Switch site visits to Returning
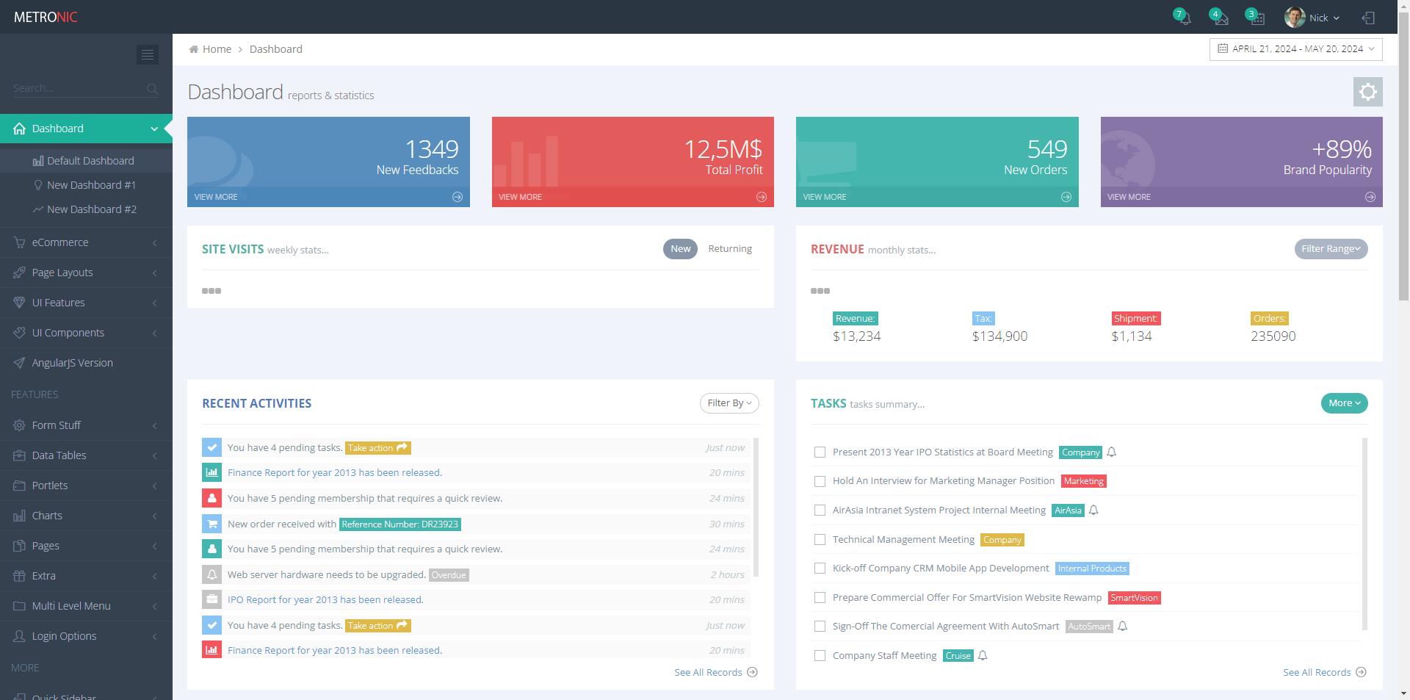 coord(730,249)
